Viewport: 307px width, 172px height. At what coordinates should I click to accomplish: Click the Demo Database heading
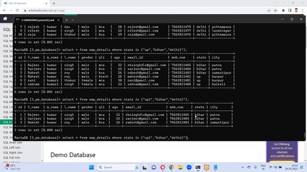[x=73, y=155]
